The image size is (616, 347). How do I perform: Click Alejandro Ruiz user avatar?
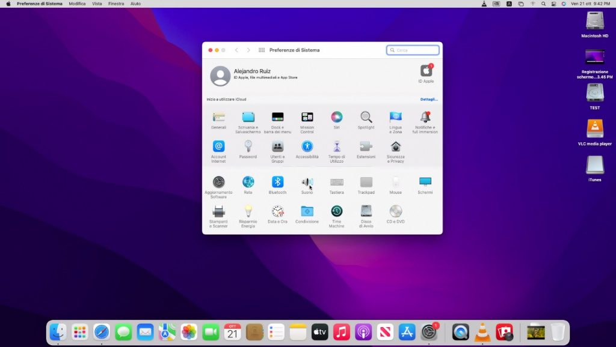(x=220, y=76)
